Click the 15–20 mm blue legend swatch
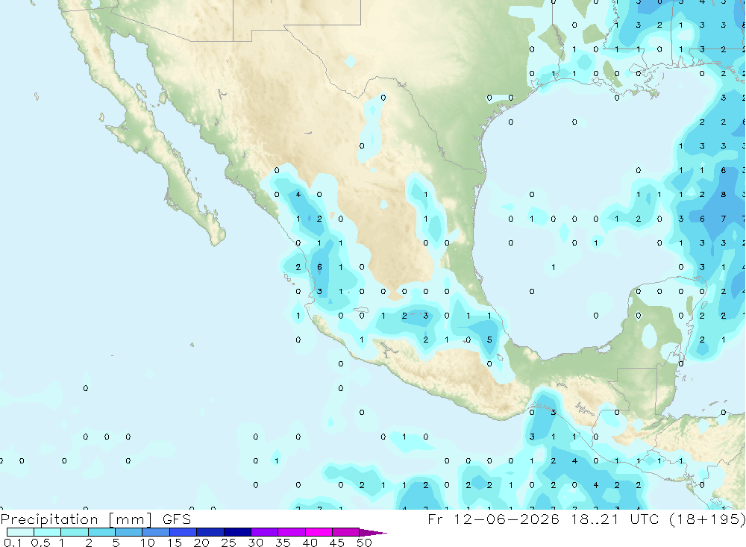The image size is (746, 547). point(183,532)
